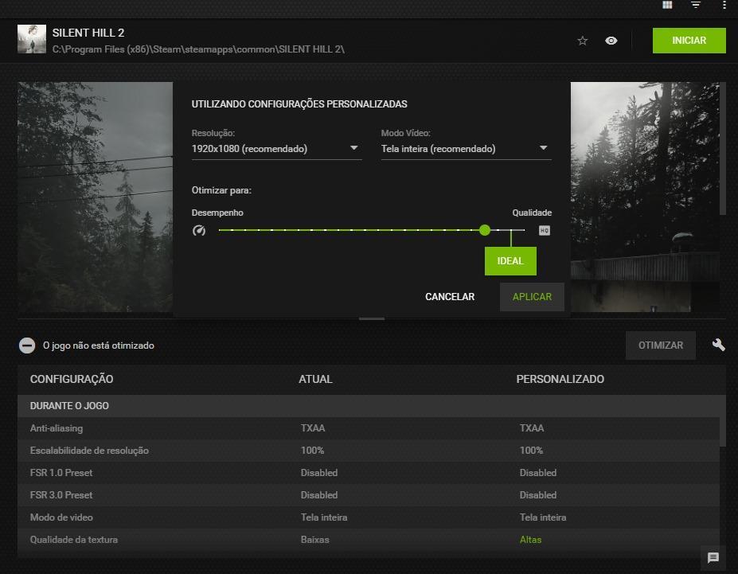Click the ATUAL column header
738x574 pixels.
[x=315, y=379]
